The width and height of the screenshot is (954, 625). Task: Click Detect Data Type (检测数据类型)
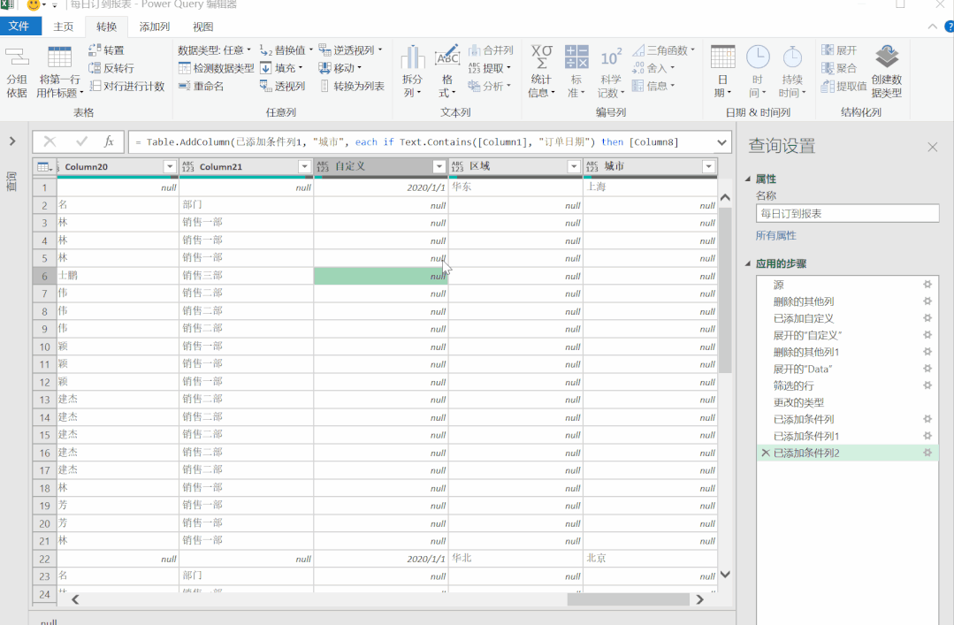point(216,68)
